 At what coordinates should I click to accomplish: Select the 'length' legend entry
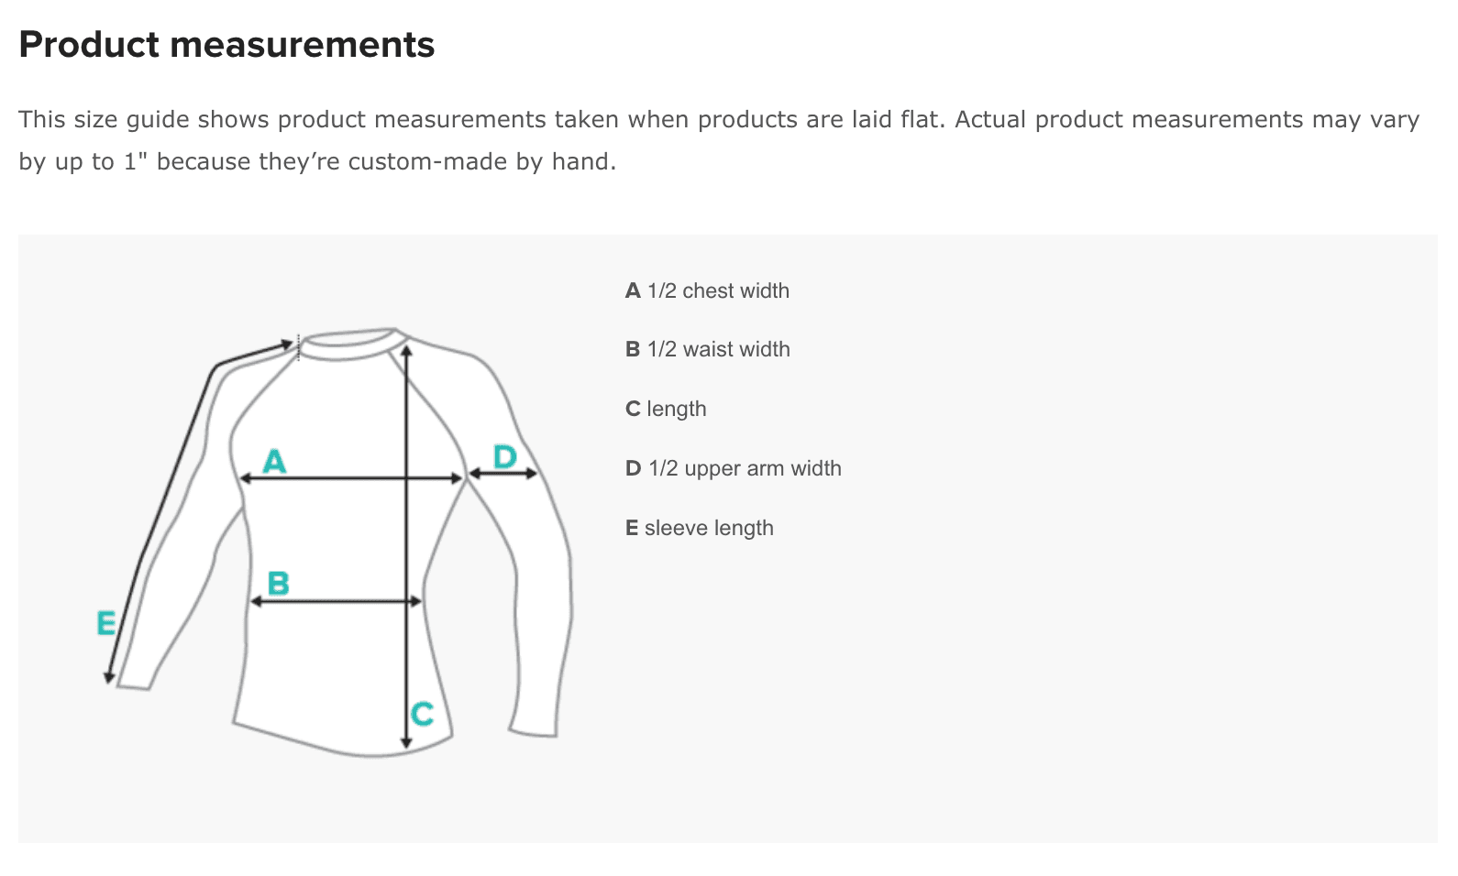click(666, 409)
